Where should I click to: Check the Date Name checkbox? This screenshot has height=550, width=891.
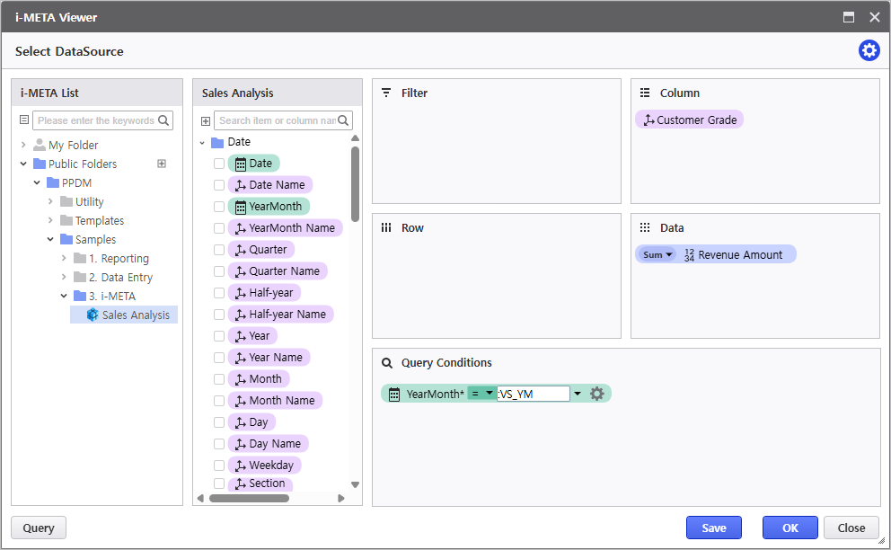pyautogui.click(x=219, y=185)
